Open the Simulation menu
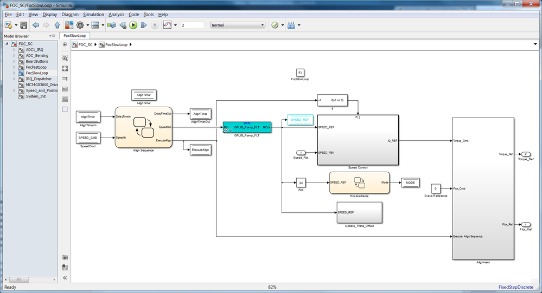Screen dimensions: 542x293 click(93, 15)
